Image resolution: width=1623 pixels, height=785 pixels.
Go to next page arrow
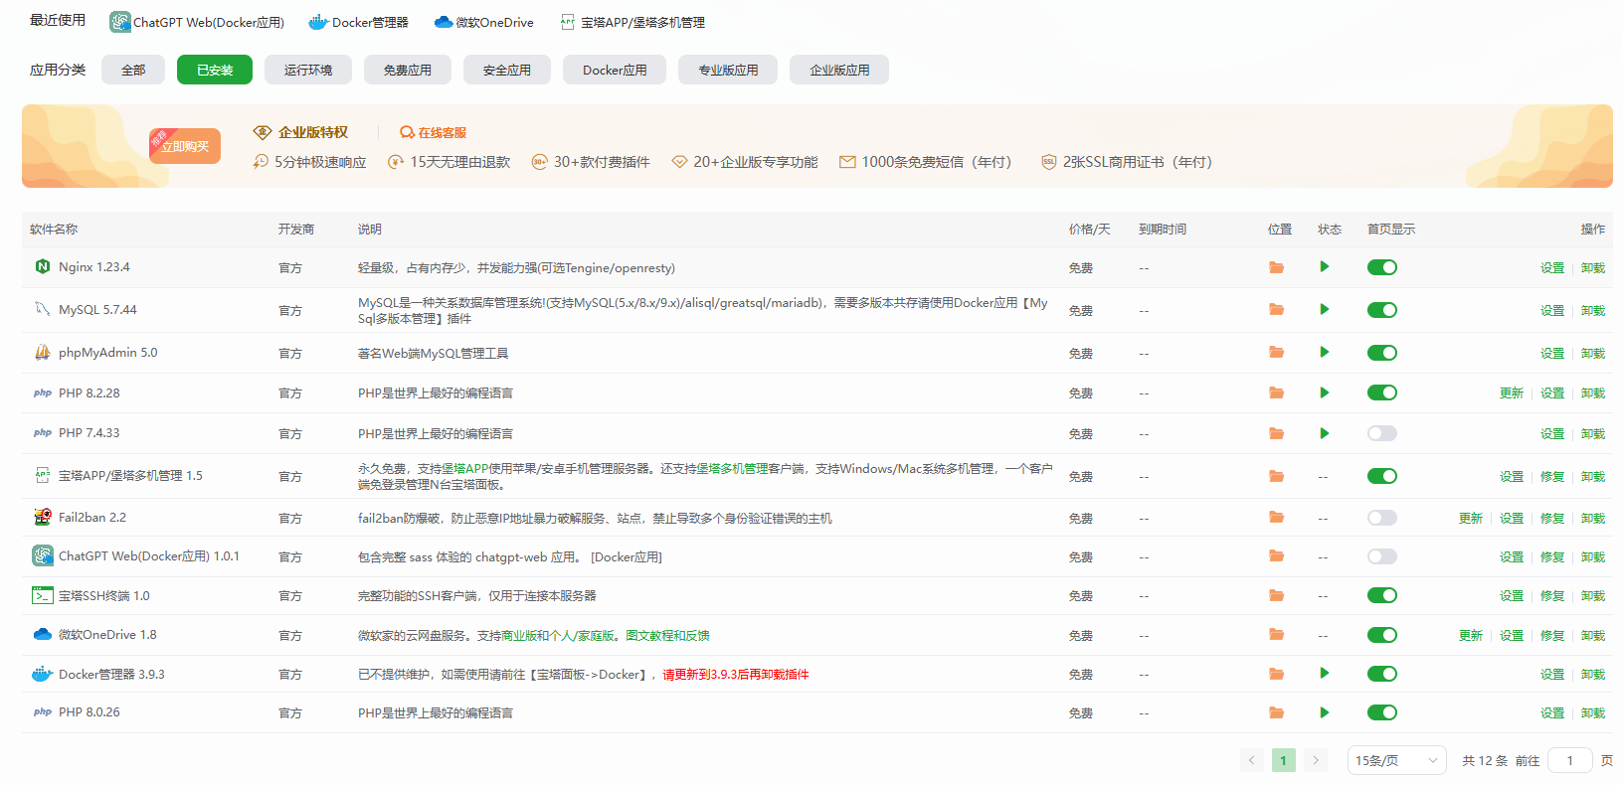(1316, 760)
